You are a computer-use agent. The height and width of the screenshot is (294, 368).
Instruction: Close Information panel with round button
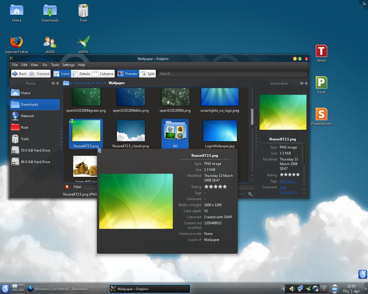click(x=306, y=84)
